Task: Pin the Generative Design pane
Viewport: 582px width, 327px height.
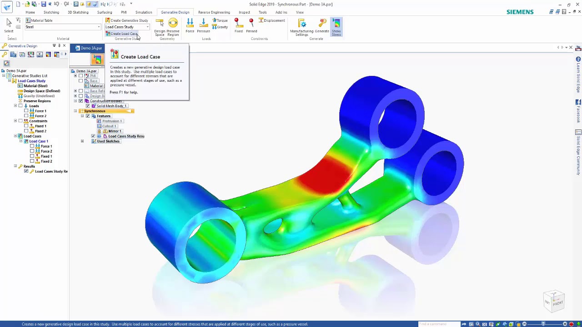Action: coord(59,46)
